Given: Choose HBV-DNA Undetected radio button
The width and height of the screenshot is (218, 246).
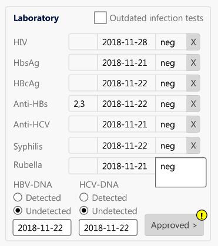Looking at the screenshot, I should coord(18,211).
